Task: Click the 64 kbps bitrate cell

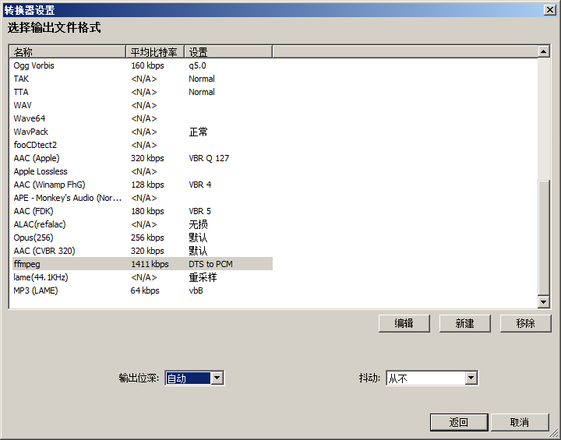Action: click(145, 290)
